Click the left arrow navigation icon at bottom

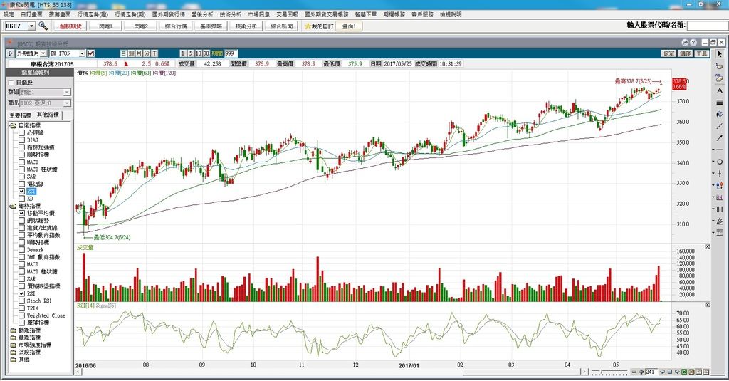[663, 372]
